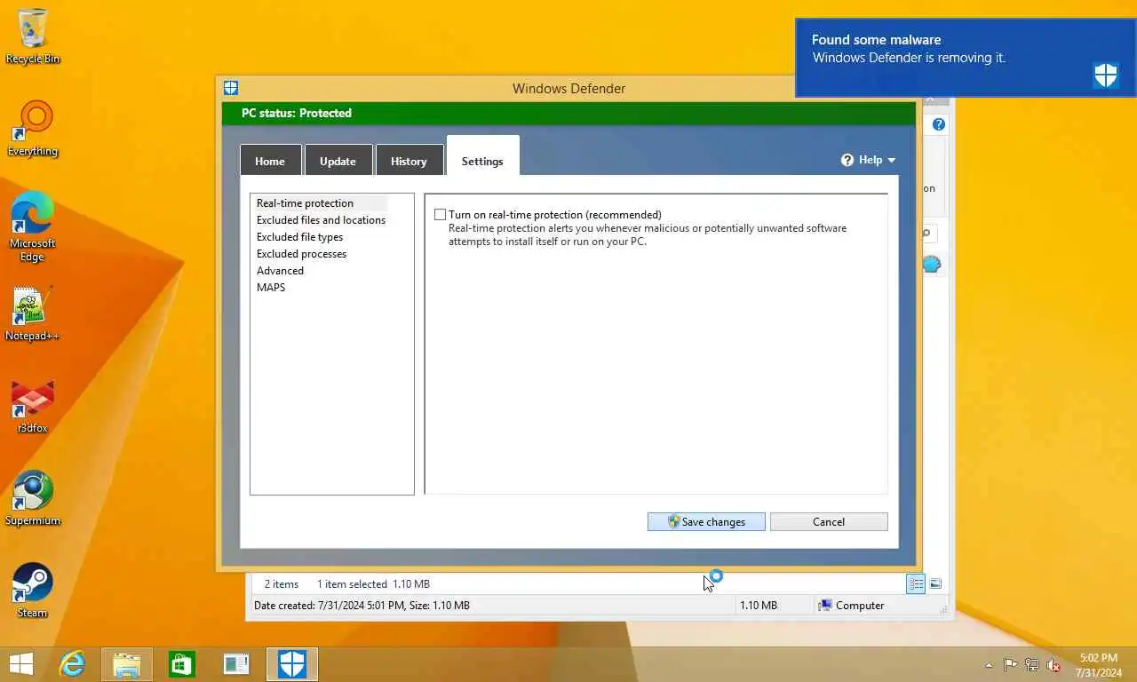Click the '2 items' status text
Image resolution: width=1137 pixels, height=682 pixels.
tap(282, 584)
